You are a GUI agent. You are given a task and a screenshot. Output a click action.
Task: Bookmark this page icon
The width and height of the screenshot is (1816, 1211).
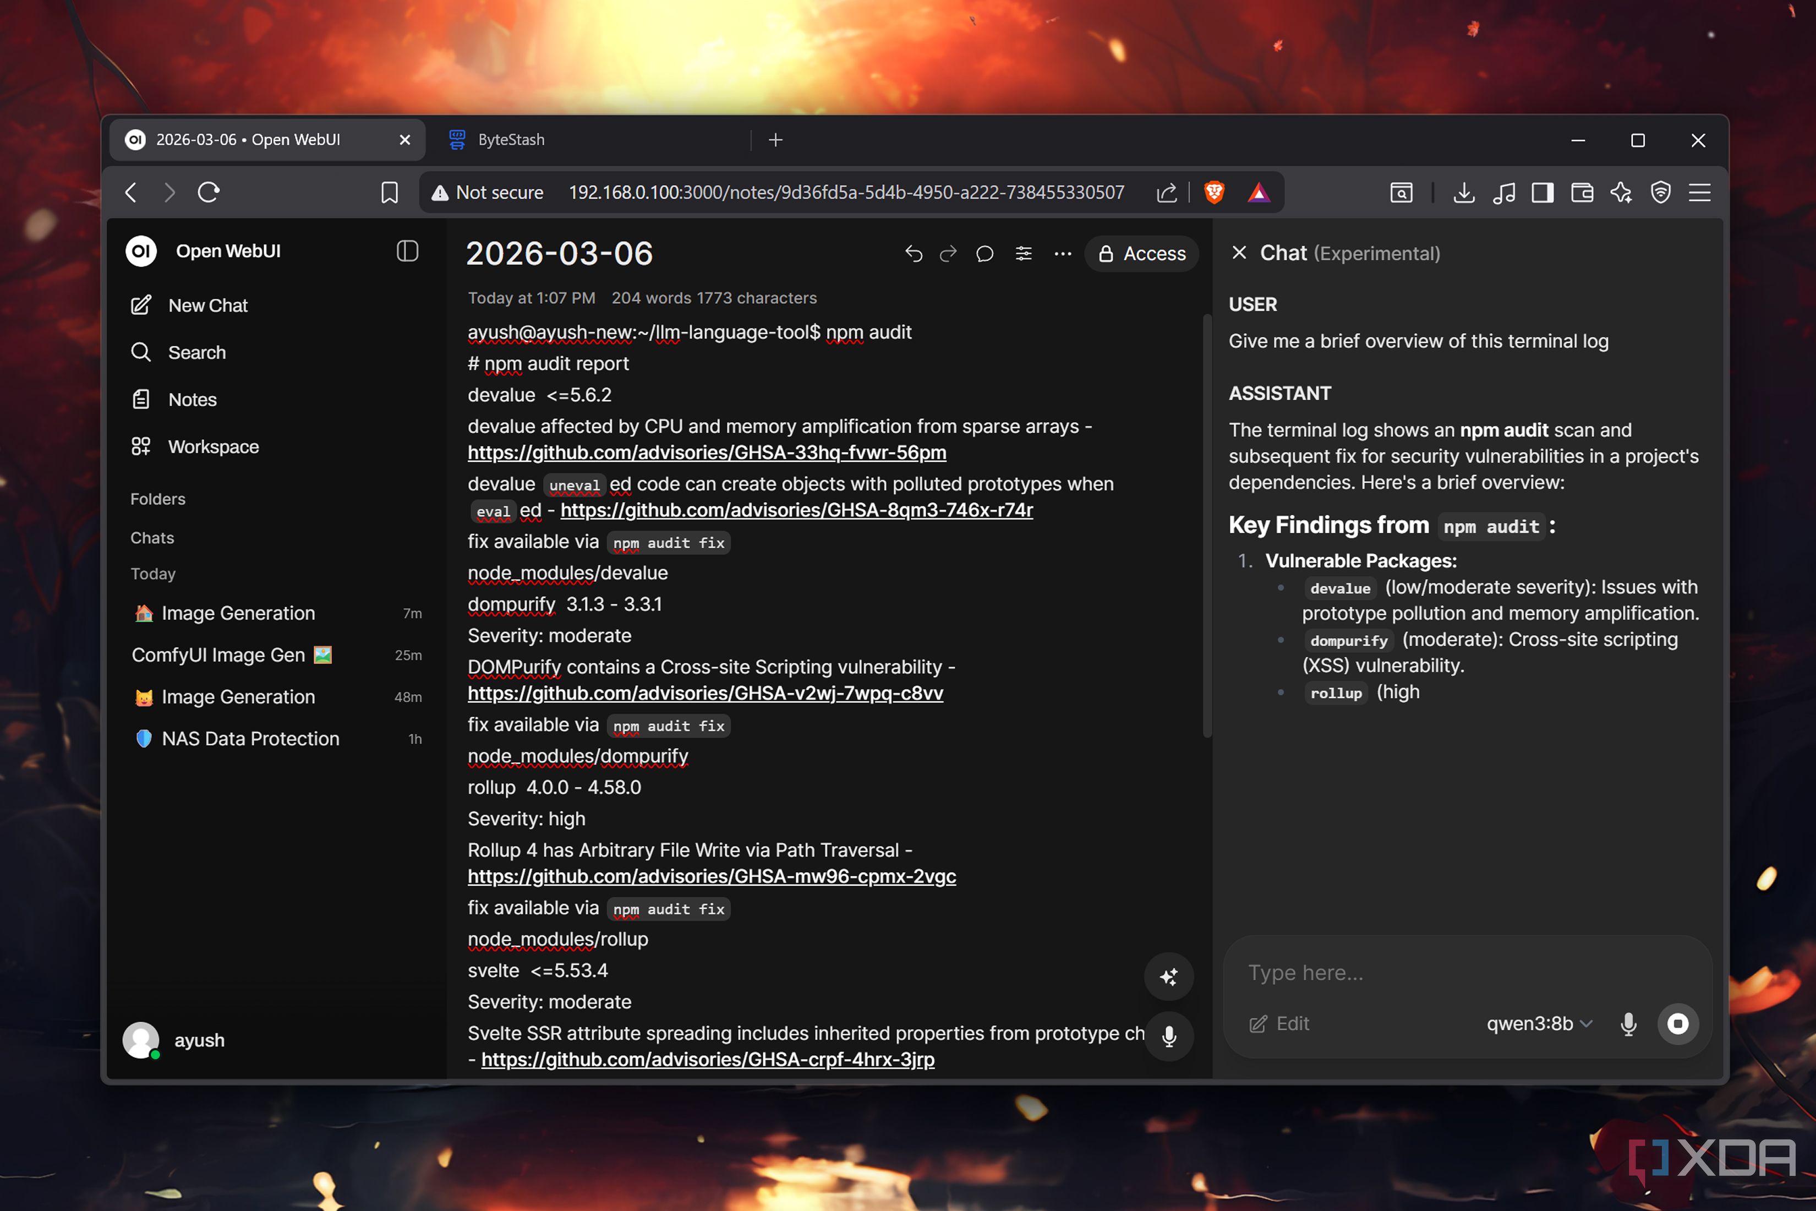(389, 192)
